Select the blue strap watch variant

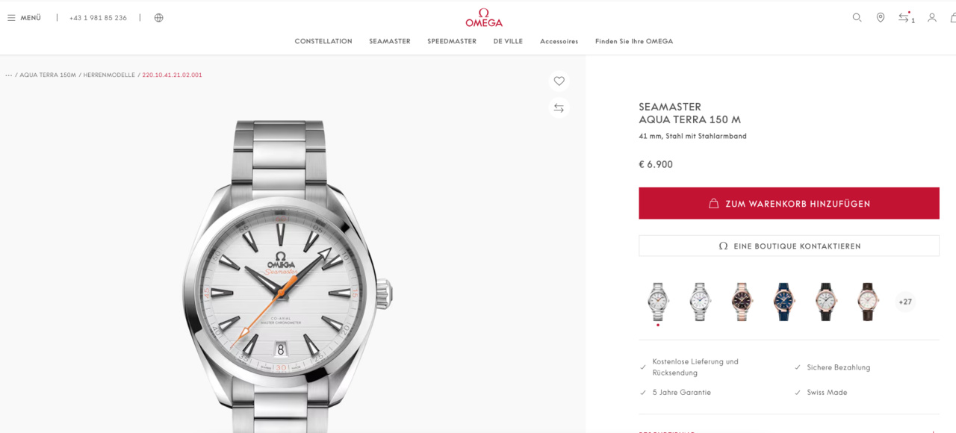click(784, 302)
